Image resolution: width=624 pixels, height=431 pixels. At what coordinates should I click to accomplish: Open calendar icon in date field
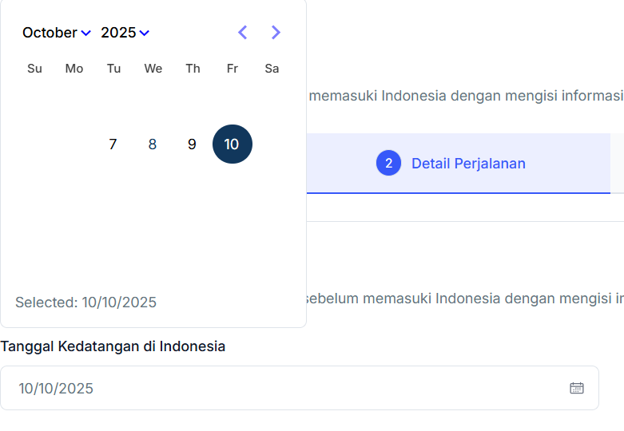(x=576, y=388)
